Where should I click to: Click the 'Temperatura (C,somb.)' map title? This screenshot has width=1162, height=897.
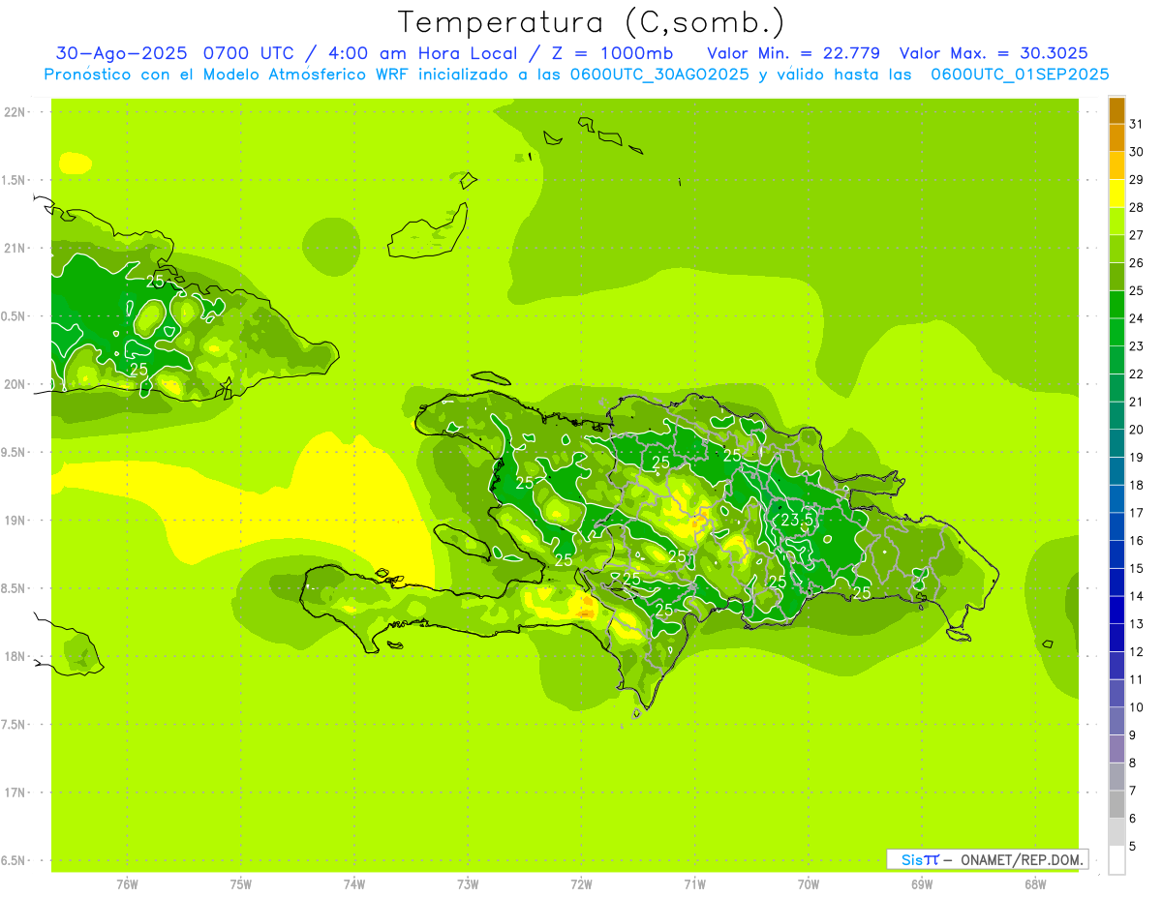pos(591,23)
